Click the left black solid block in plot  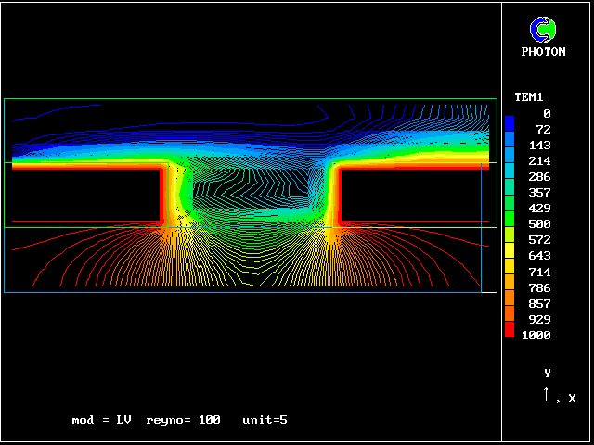pyautogui.click(x=84, y=196)
